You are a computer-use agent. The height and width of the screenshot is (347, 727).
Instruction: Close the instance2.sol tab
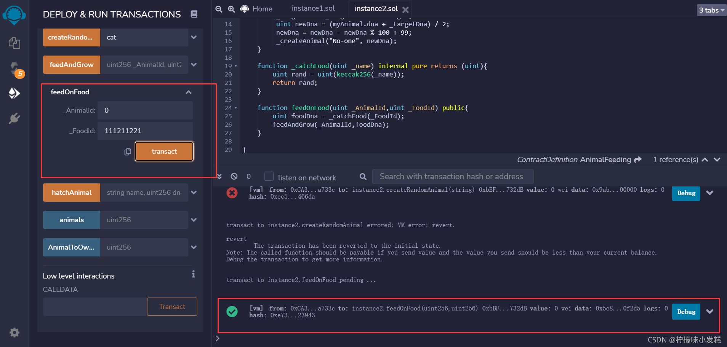pyautogui.click(x=405, y=10)
